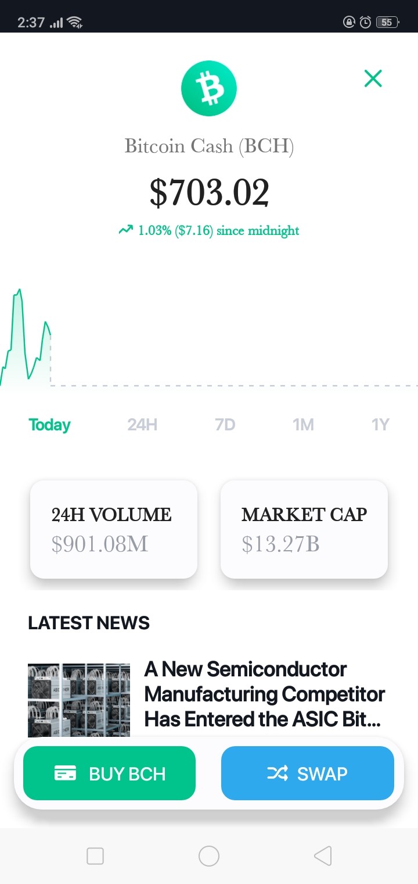The image size is (418, 884).
Task: Open the New Semiconductor Manufacturing Competitor article
Action: 265,694
